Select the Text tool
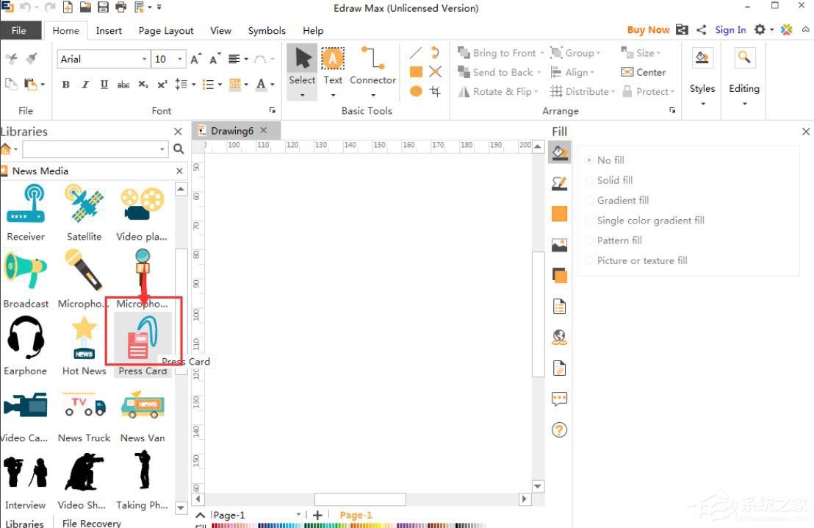Viewport: 814px width, 528px height. point(333,66)
